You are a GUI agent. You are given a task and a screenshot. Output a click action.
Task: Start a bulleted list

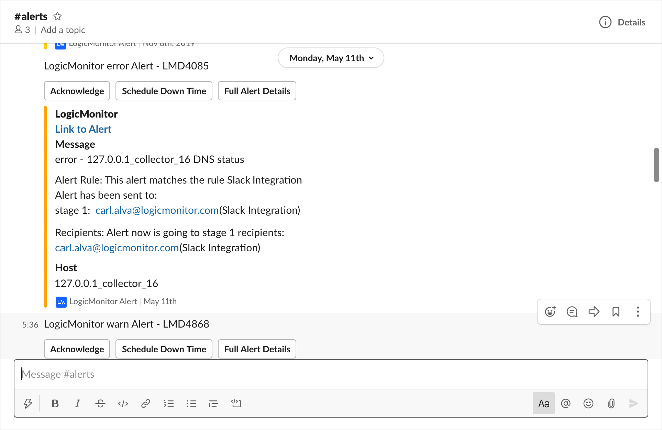coord(191,403)
